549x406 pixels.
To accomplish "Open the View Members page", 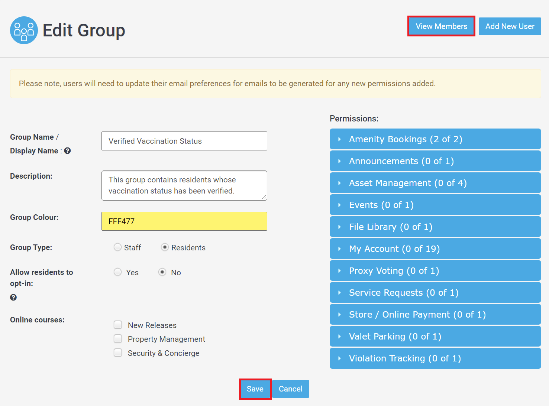I will click(441, 26).
